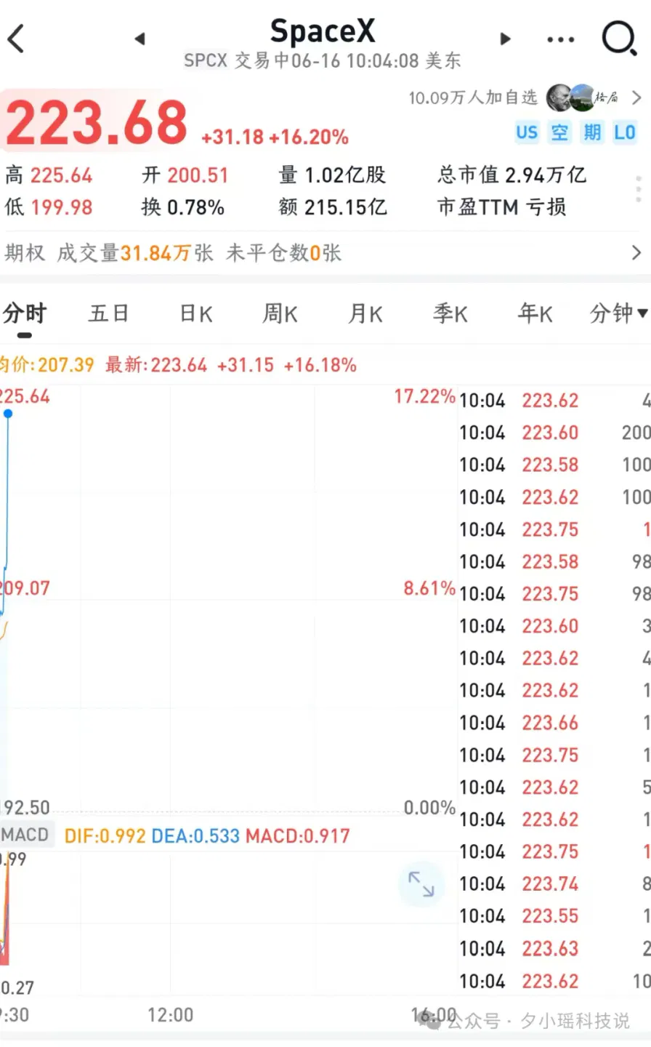Image resolution: width=651 pixels, height=1047 pixels.
Task: Open the search magnifier icon
Action: click(x=620, y=38)
